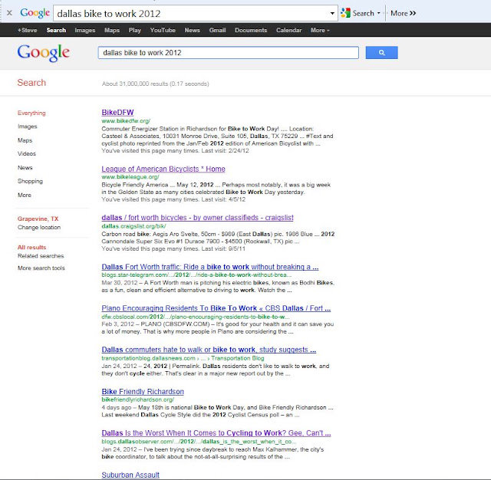
Task: Expand More toolbar buttons chevron
Action: [x=413, y=13]
